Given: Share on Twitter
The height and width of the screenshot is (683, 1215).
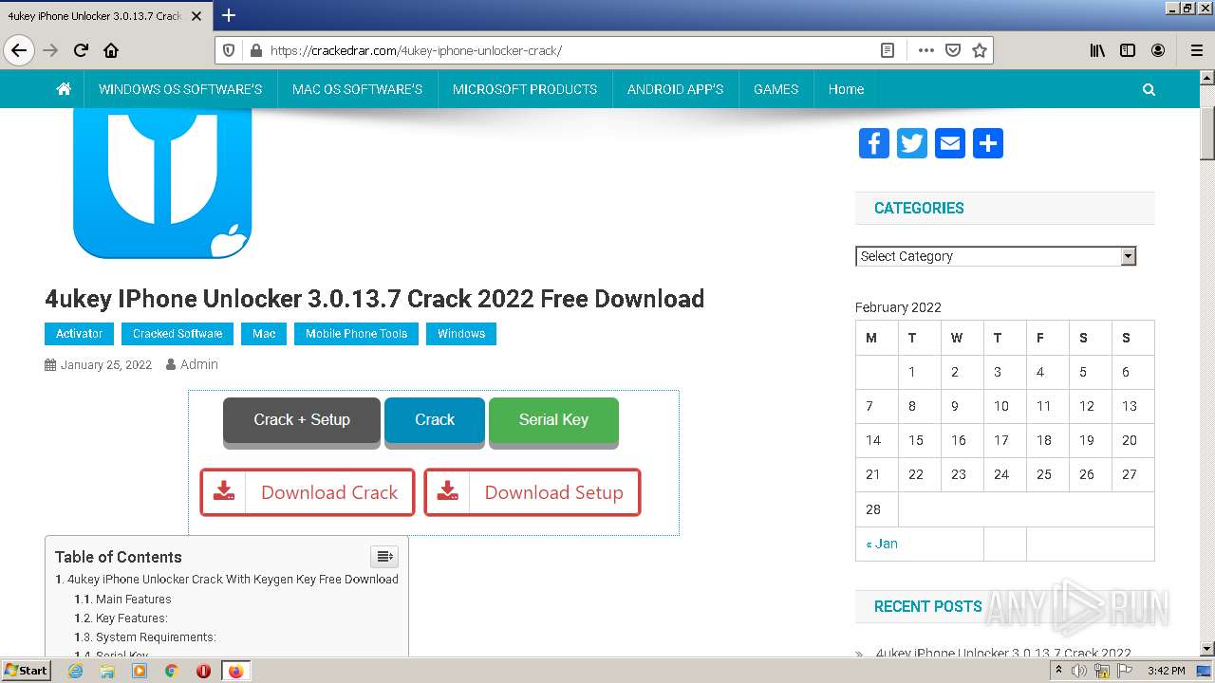Looking at the screenshot, I should point(912,143).
